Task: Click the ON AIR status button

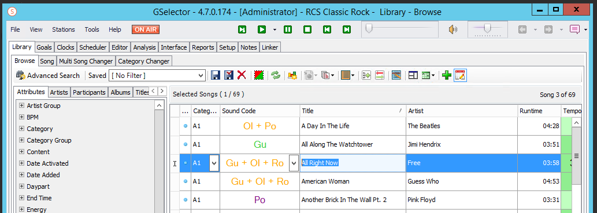Action: click(146, 29)
